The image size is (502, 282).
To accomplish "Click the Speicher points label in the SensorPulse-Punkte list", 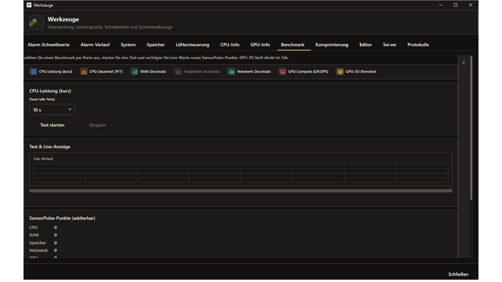I will (38, 243).
